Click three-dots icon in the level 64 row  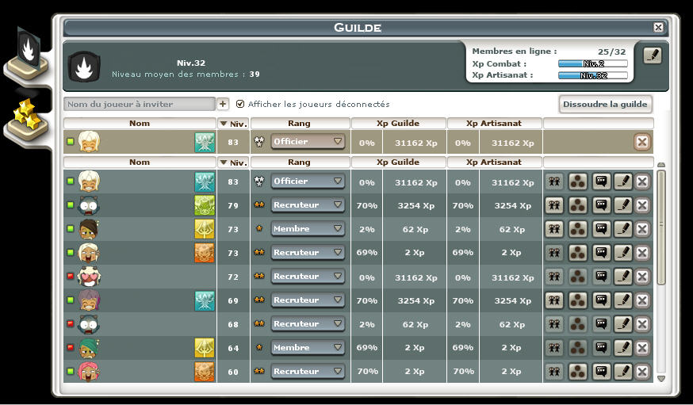coord(578,348)
